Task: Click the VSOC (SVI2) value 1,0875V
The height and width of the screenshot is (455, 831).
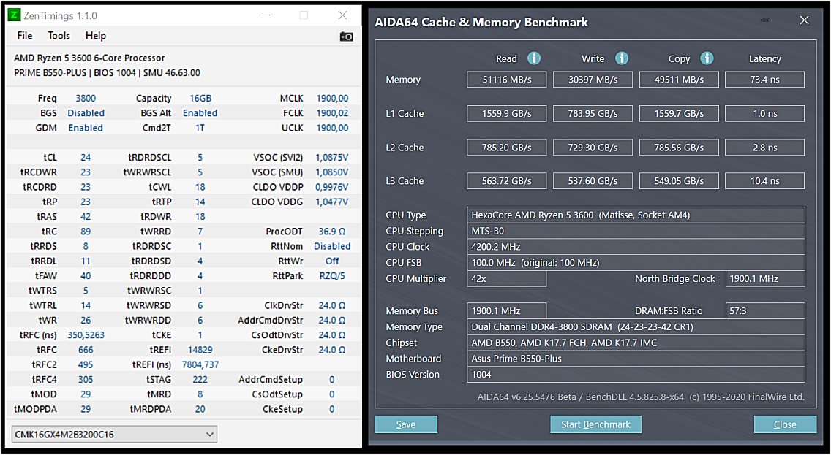Action: (332, 157)
